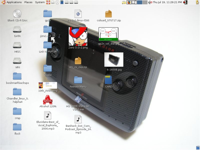
Task: Click the logout door icon in panel
Action: [185, 2]
